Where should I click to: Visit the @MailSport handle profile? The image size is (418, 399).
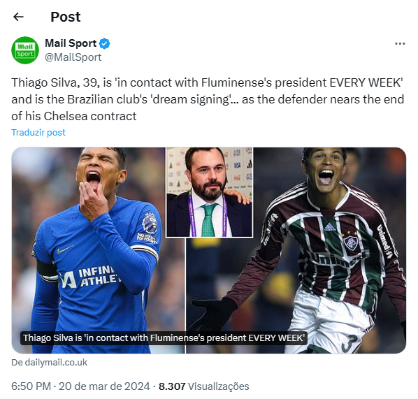pyautogui.click(x=73, y=57)
